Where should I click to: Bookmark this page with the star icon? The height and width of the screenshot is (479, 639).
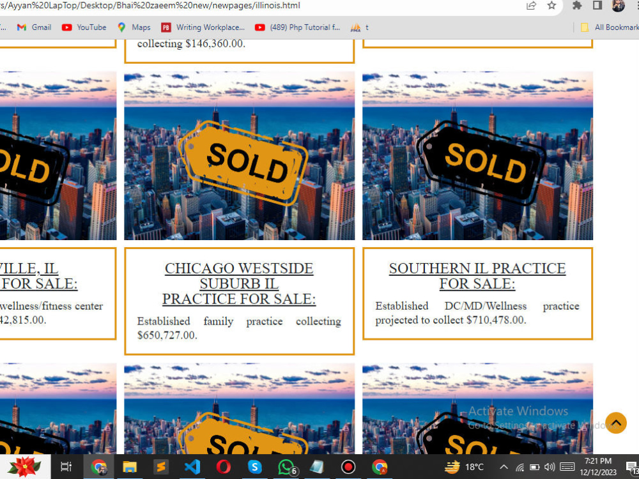(x=551, y=5)
